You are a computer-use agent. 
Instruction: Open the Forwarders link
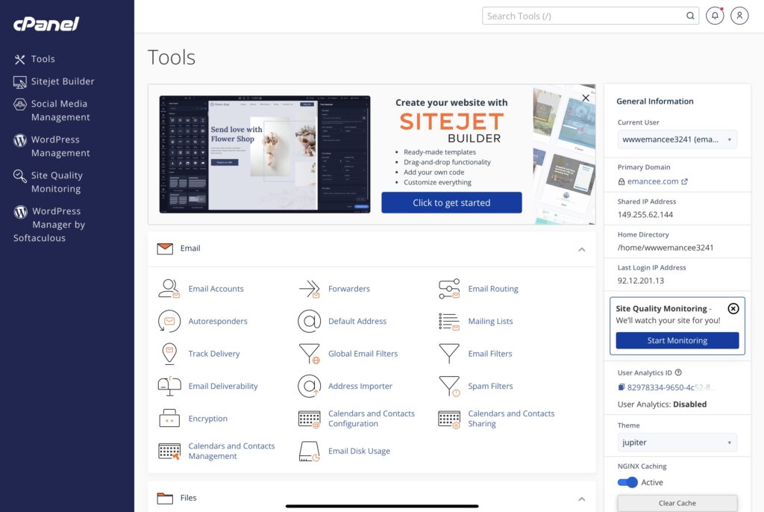[x=349, y=289]
